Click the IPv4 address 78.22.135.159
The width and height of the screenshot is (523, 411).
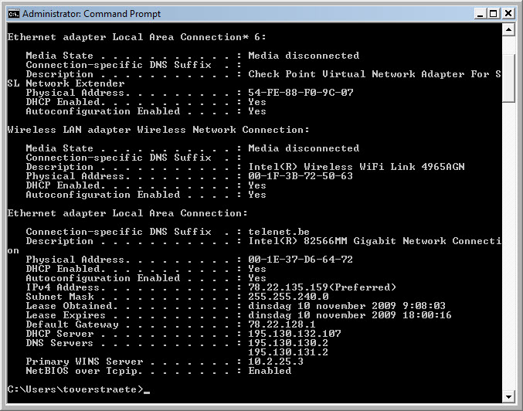tap(288, 287)
